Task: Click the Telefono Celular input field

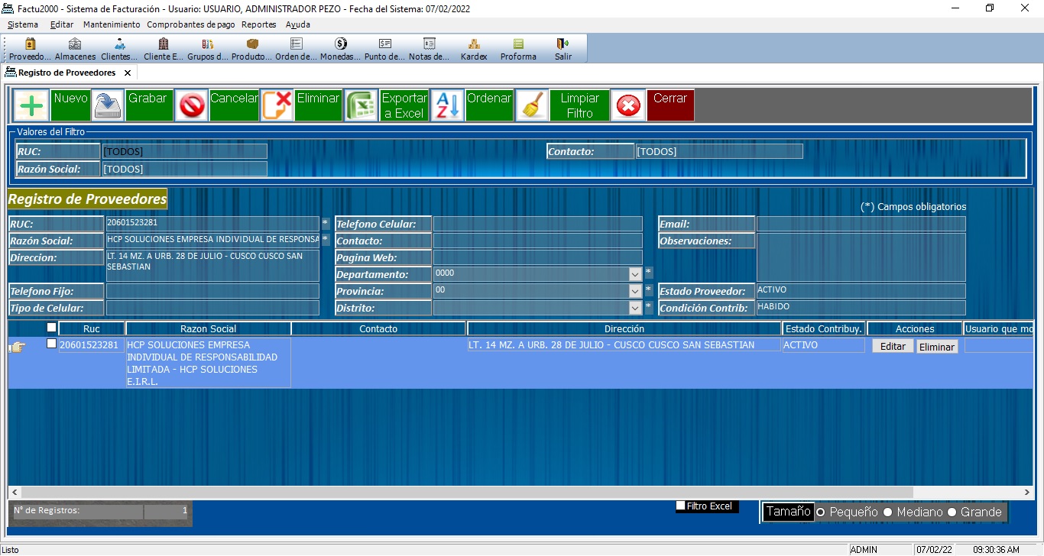Action: tap(538, 224)
